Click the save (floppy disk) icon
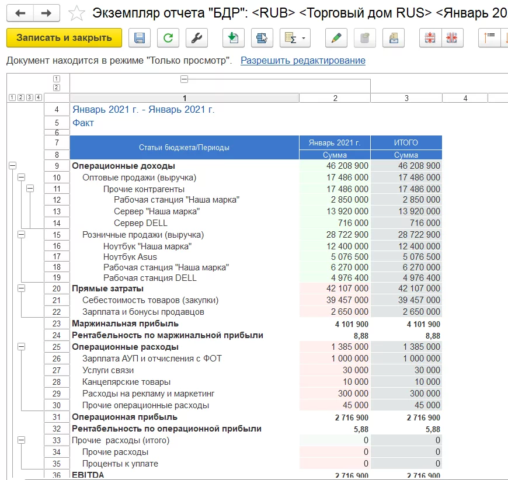 (x=140, y=38)
